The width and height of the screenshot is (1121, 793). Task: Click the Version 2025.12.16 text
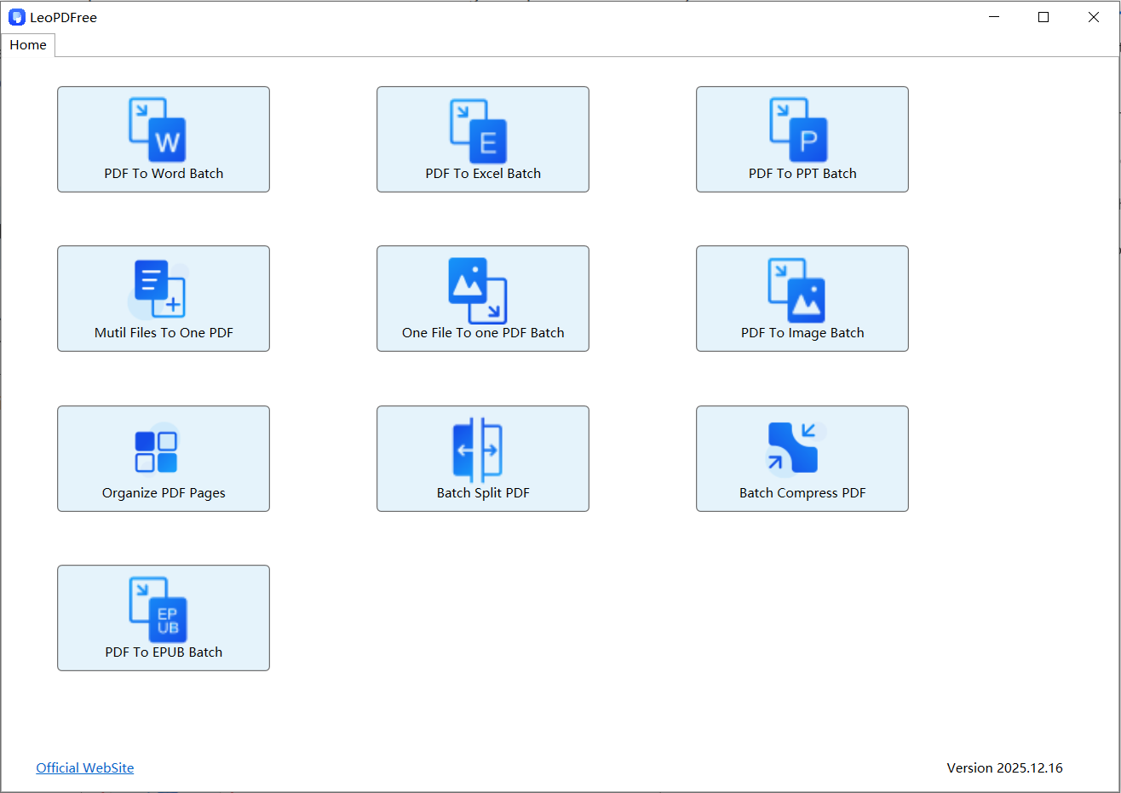(x=1005, y=767)
